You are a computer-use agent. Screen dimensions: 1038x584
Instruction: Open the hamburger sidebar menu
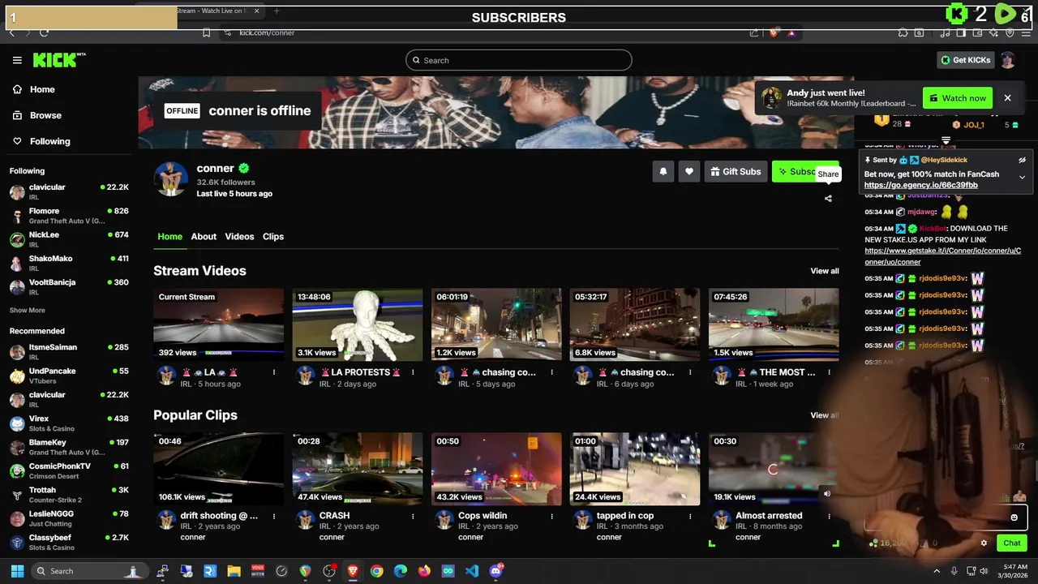(x=17, y=60)
